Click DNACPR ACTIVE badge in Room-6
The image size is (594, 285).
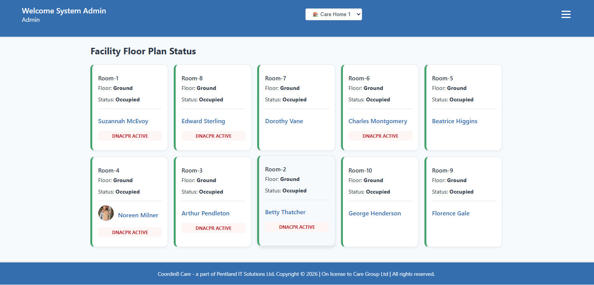[380, 136]
